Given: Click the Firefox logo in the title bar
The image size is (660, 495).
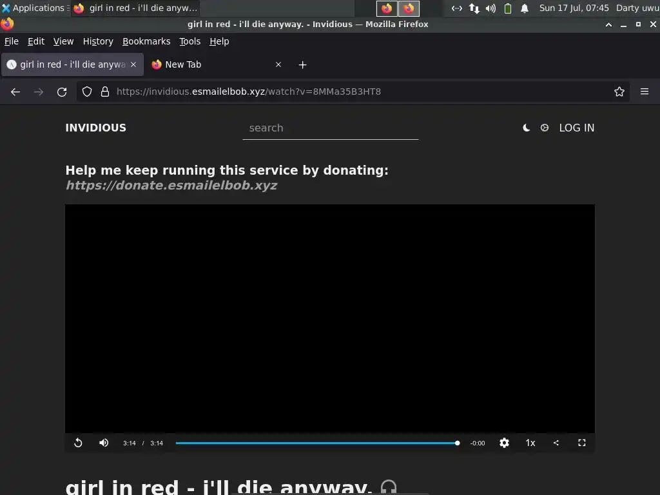Looking at the screenshot, I should coord(6,24).
